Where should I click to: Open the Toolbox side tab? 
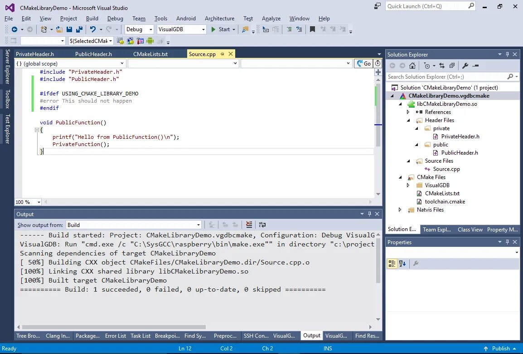tap(8, 99)
